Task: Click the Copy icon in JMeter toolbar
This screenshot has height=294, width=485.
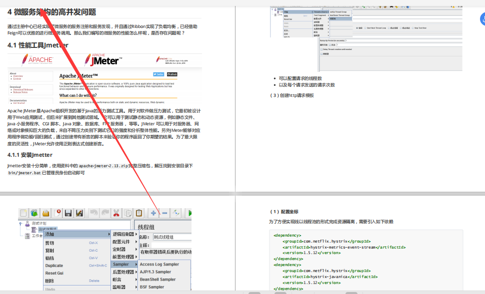Action: point(127,213)
